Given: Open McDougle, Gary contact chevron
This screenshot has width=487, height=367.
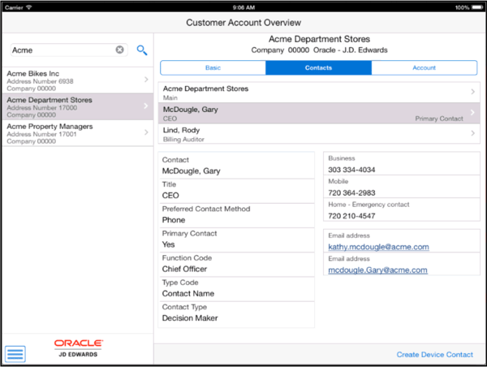Looking at the screenshot, I should click(472, 112).
